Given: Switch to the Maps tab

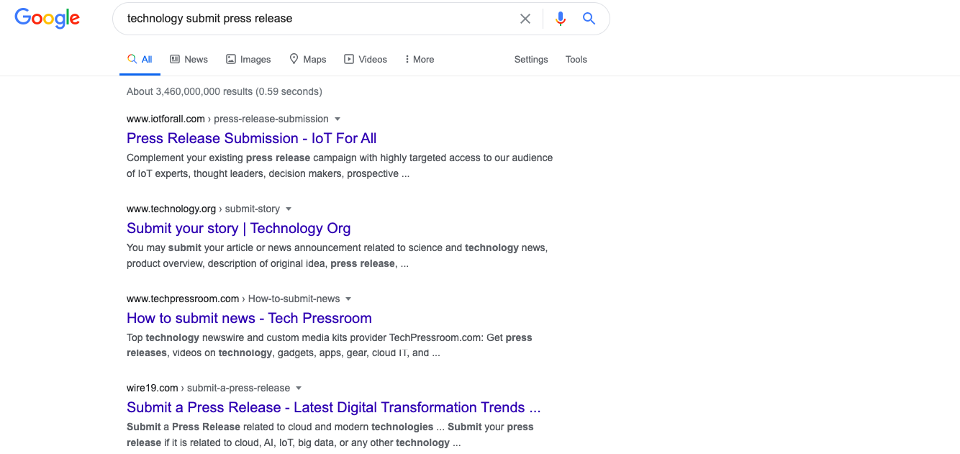Looking at the screenshot, I should pyautogui.click(x=307, y=60).
